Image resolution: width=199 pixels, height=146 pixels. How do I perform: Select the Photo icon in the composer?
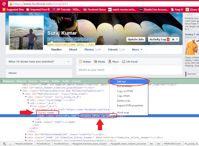(95, 61)
